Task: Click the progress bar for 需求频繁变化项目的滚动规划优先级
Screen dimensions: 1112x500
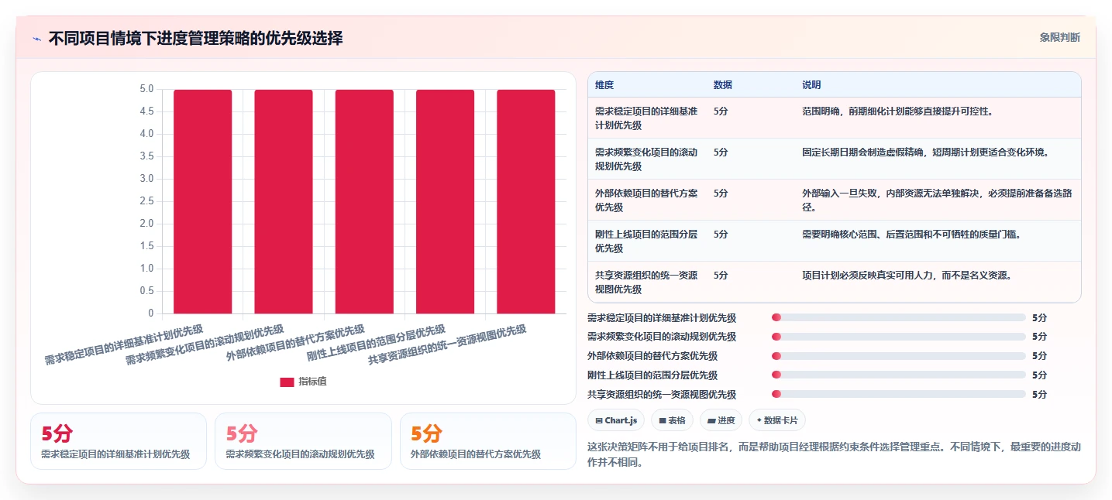Action: pos(899,337)
